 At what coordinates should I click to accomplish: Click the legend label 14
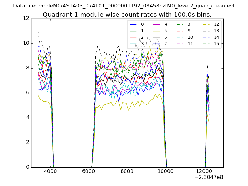[x=216, y=37]
